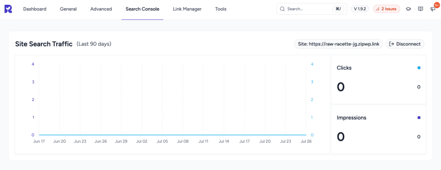Click the search magnifier icon
The image size is (441, 170).
282,9
